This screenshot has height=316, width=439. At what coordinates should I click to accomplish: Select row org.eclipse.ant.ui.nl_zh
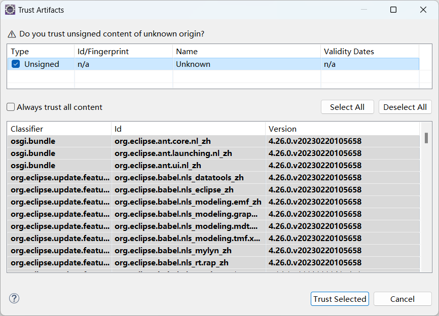click(x=213, y=165)
